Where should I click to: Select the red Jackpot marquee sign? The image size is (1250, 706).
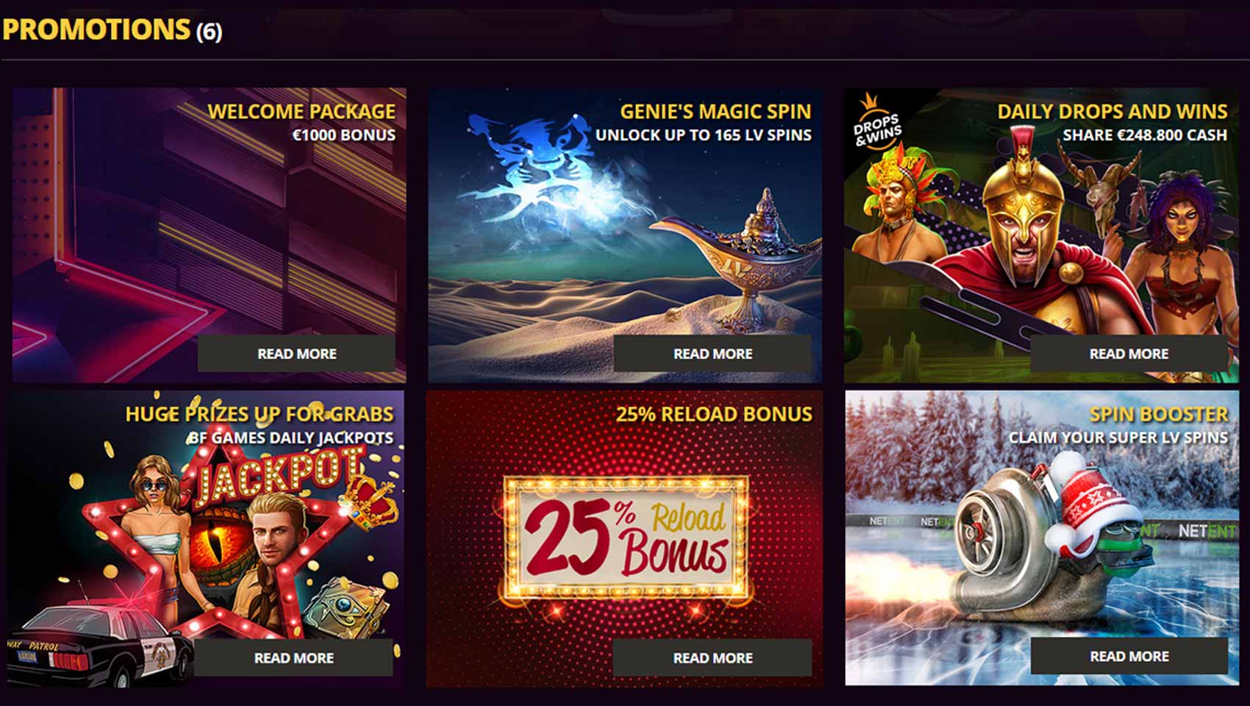tap(279, 474)
